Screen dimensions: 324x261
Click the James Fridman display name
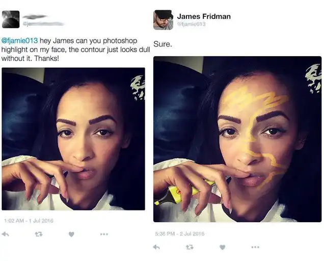click(x=204, y=16)
